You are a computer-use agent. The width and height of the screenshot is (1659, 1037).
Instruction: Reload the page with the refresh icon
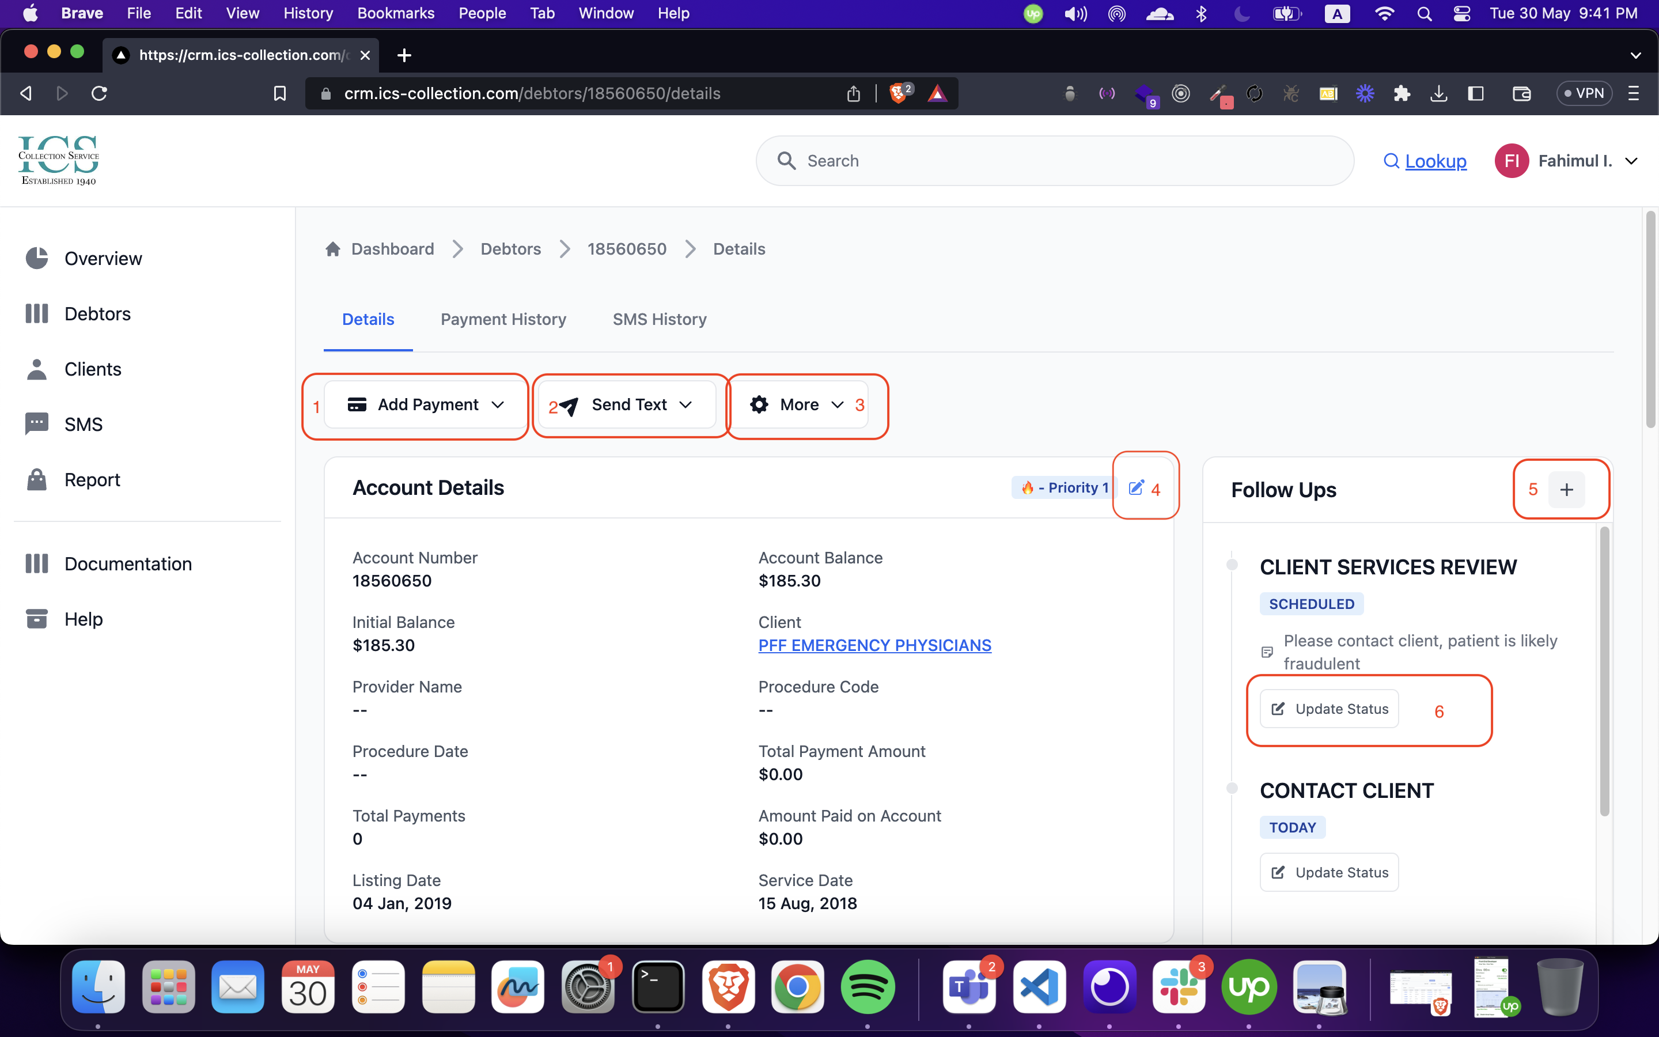pos(100,93)
